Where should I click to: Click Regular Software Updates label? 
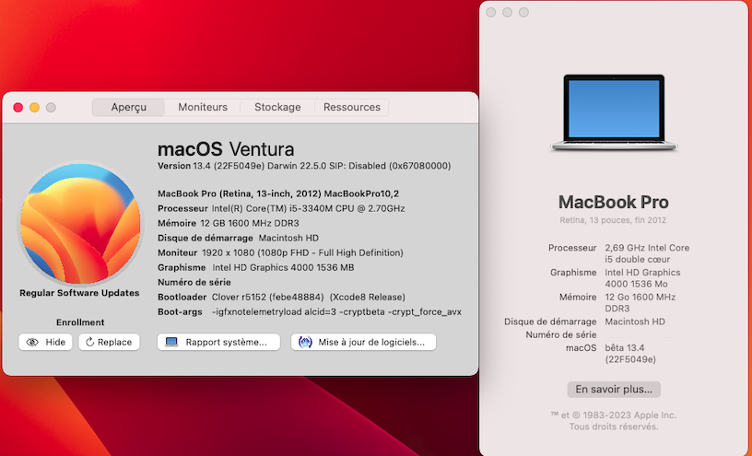(79, 293)
